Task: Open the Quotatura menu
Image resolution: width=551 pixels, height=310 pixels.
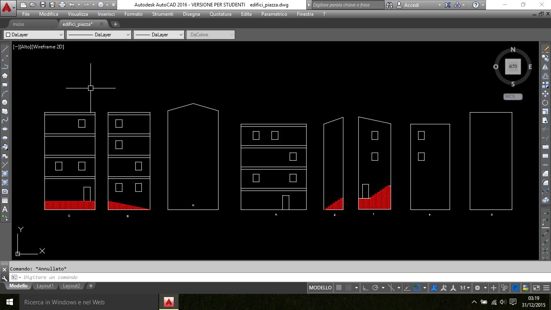Action: (221, 14)
